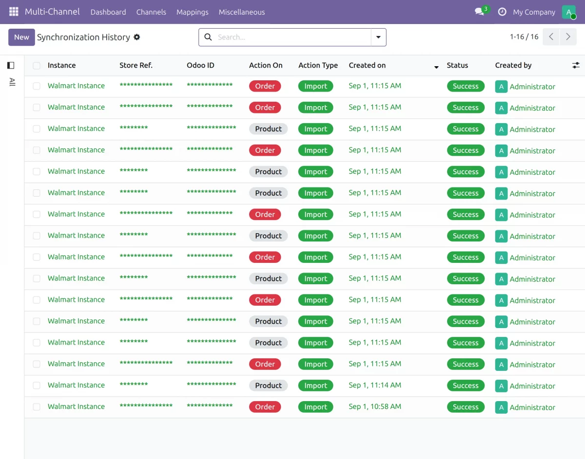This screenshot has width=585, height=459.
Task: Select all records with the header checkbox
Action: 37,65
